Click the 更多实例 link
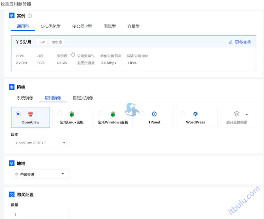The image size is (264, 219). 243,42
